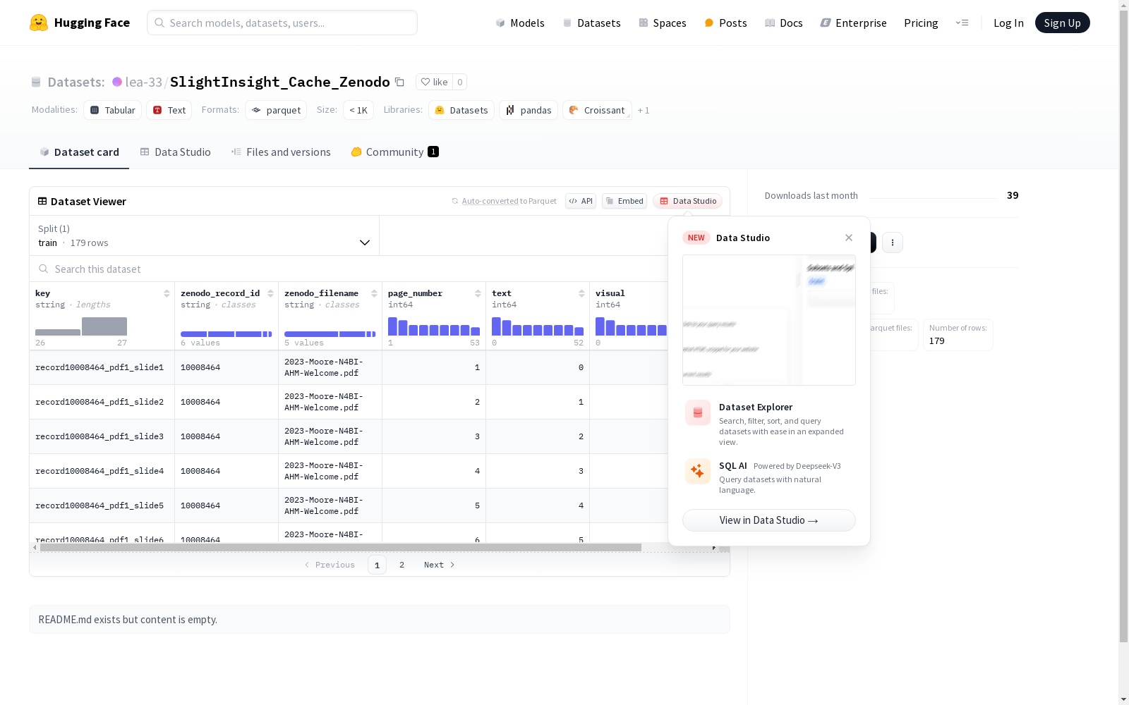Open Files and versions tab
This screenshot has height=705, width=1129.
[281, 152]
